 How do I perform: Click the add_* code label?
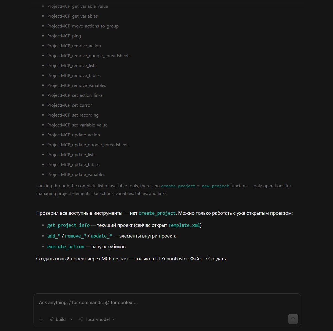point(54,236)
